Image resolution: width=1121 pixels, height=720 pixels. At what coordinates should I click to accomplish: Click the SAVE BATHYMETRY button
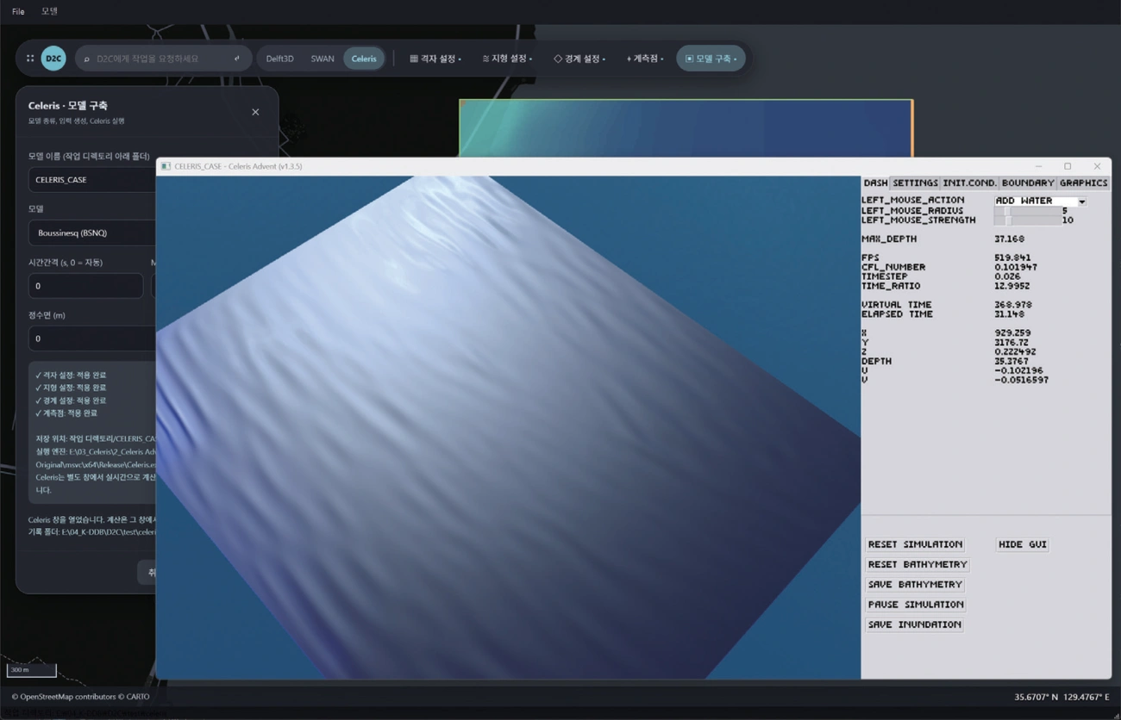pyautogui.click(x=915, y=584)
